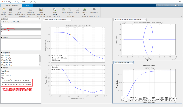This screenshot has width=183, height=107.
Task: Click the Stable loop label
Action: [x=56, y=60]
